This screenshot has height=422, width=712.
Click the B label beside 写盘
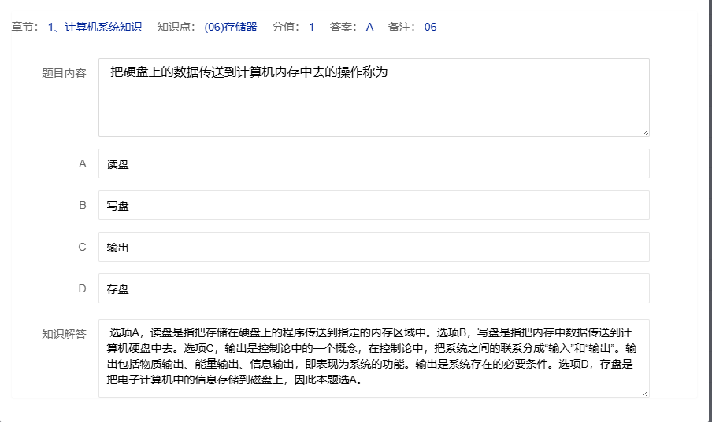[82, 206]
